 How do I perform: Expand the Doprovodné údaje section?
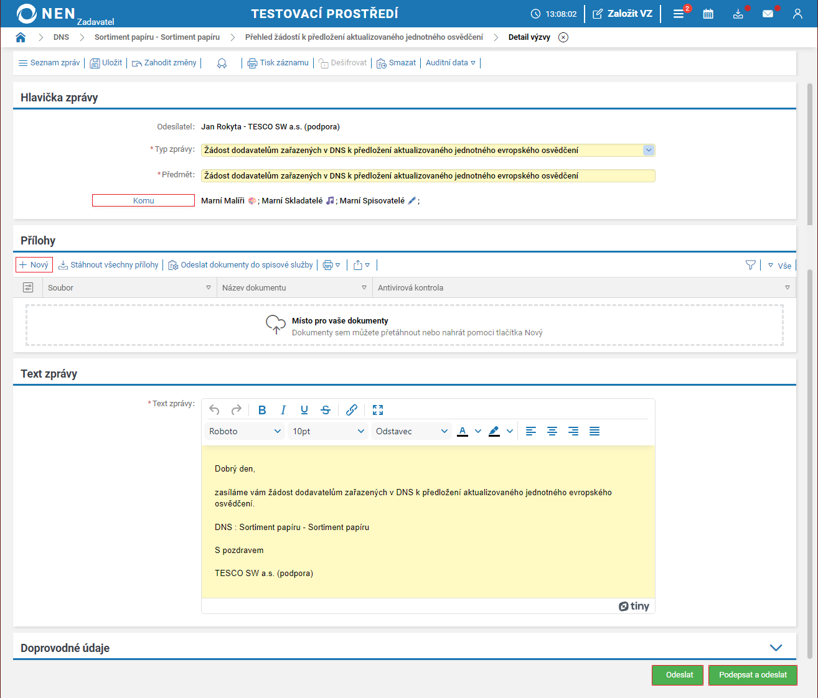776,648
